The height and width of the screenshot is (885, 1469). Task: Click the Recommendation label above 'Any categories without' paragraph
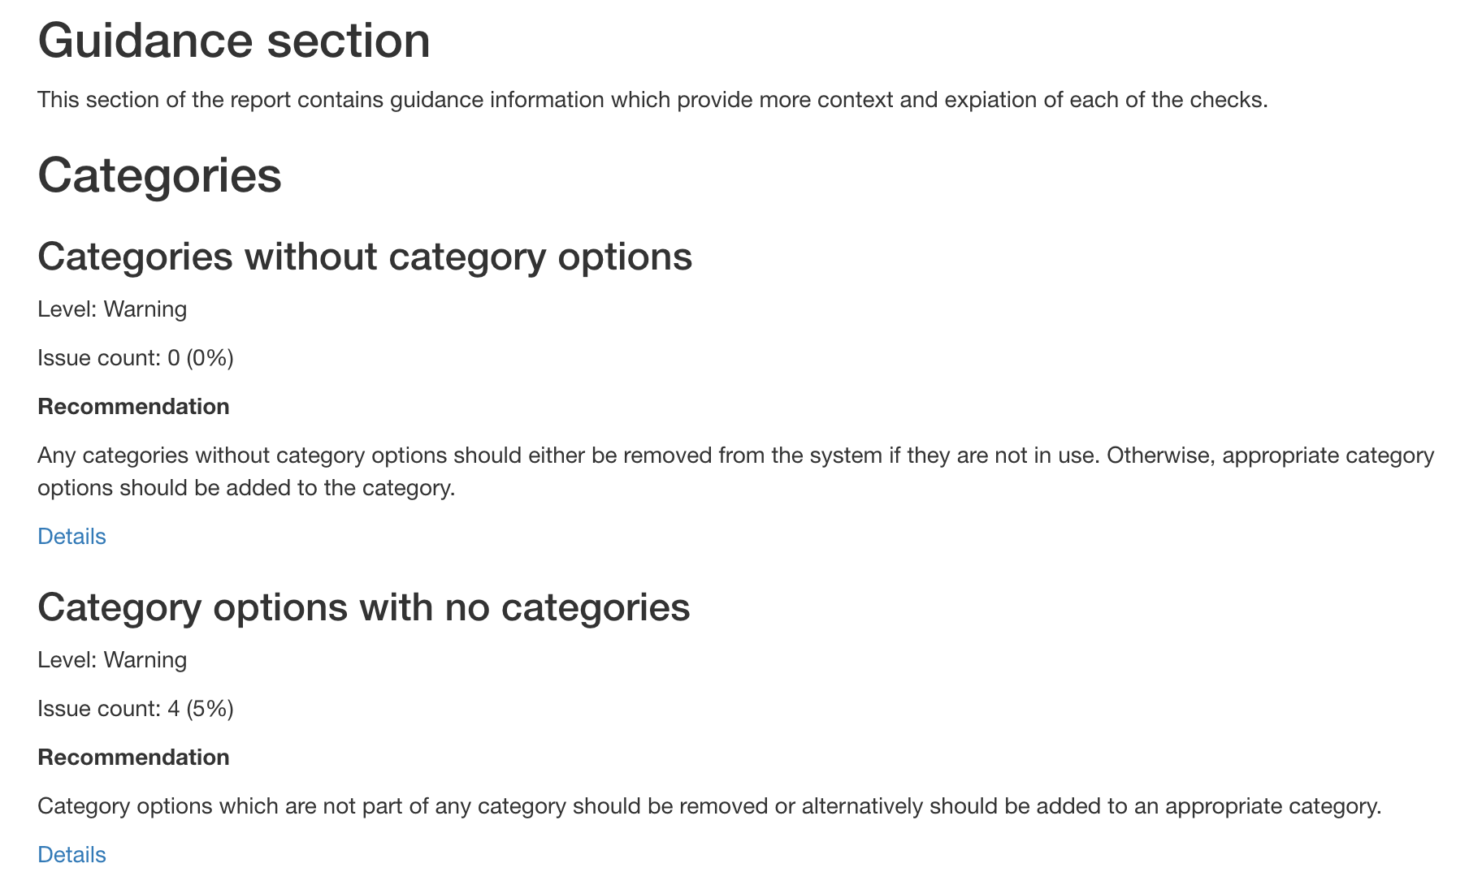pos(133,407)
